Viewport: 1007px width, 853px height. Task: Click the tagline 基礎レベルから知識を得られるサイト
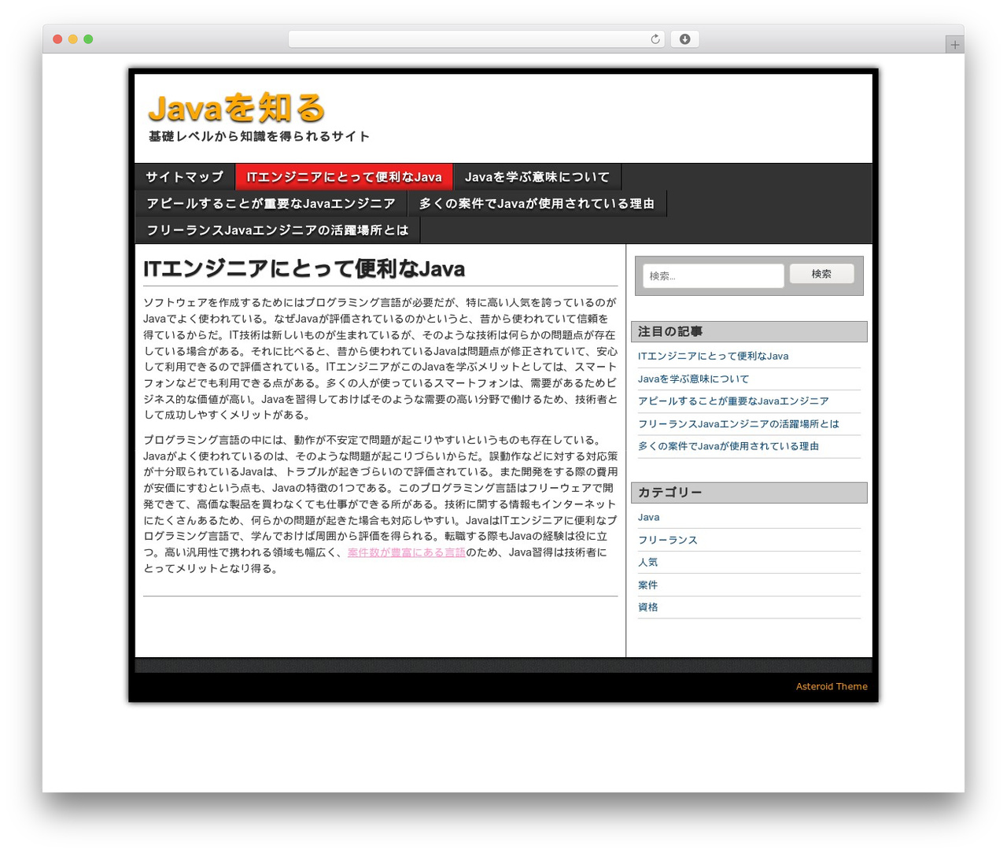[259, 136]
